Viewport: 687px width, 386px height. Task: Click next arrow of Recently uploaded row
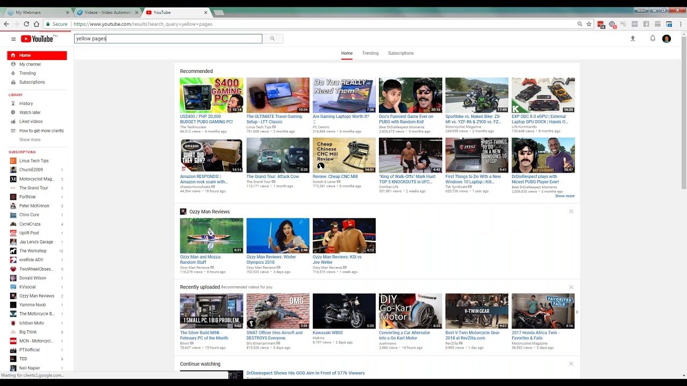click(x=577, y=312)
